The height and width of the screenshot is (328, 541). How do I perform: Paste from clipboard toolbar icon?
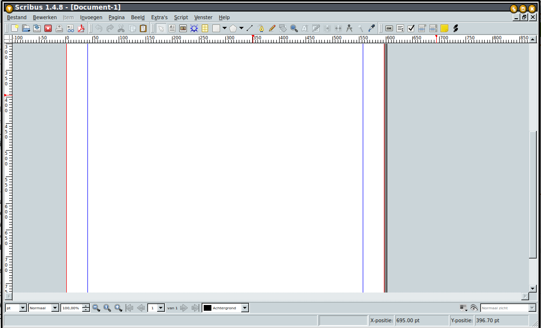(x=143, y=28)
